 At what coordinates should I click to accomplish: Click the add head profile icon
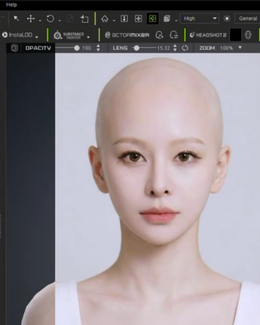pyautogui.click(x=159, y=35)
